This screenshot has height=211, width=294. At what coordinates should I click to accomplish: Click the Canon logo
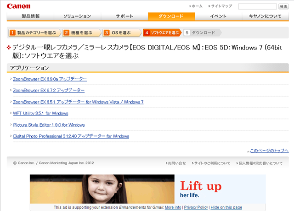[x=18, y=6]
